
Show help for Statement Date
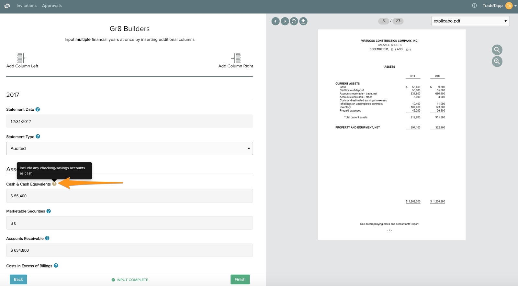[38, 109]
